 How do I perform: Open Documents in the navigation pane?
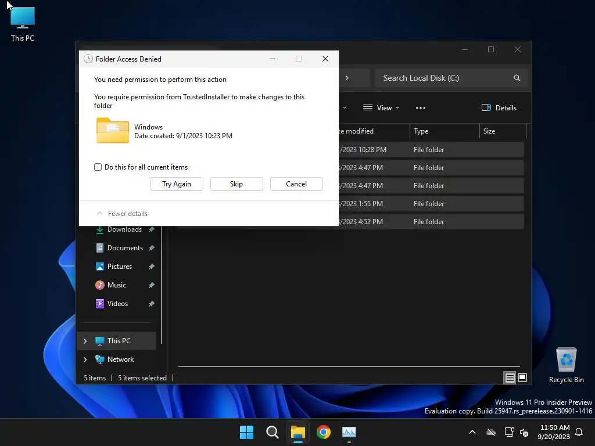pos(125,247)
